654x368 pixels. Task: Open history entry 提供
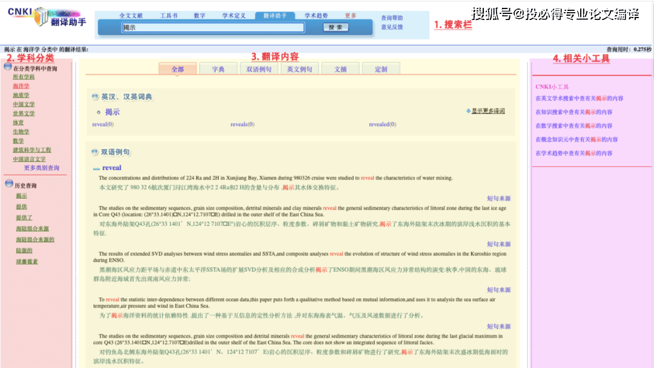tap(21, 207)
